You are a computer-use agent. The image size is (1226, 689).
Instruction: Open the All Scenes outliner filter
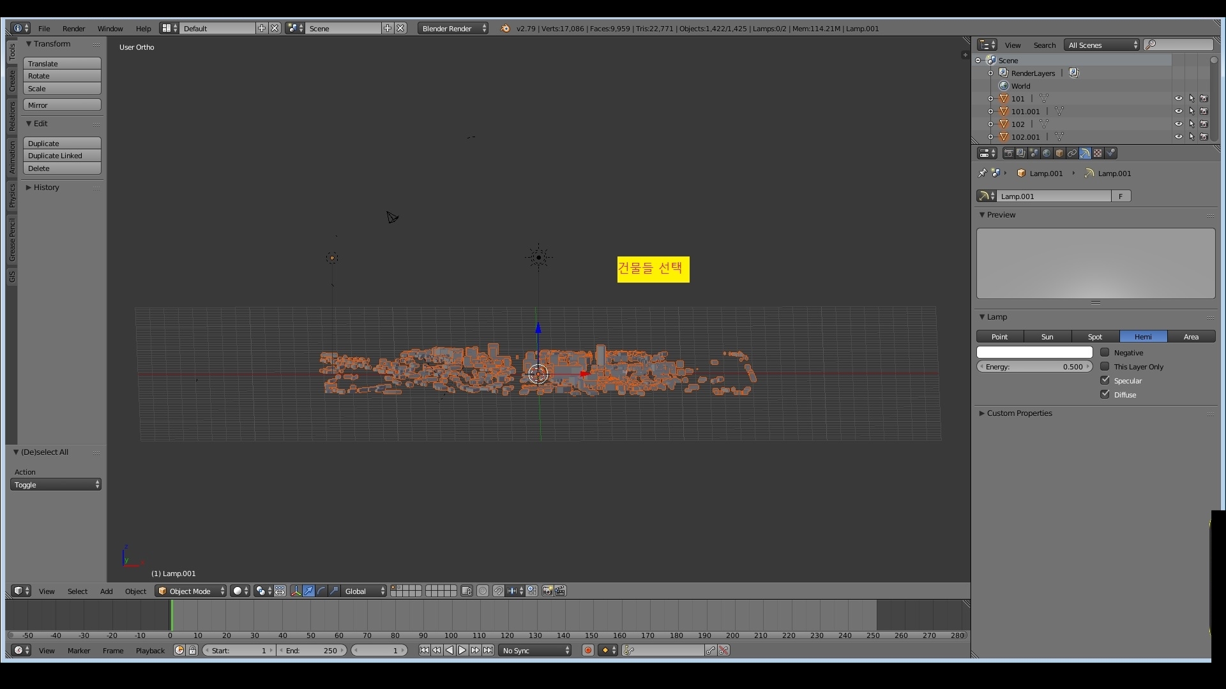pyautogui.click(x=1102, y=45)
